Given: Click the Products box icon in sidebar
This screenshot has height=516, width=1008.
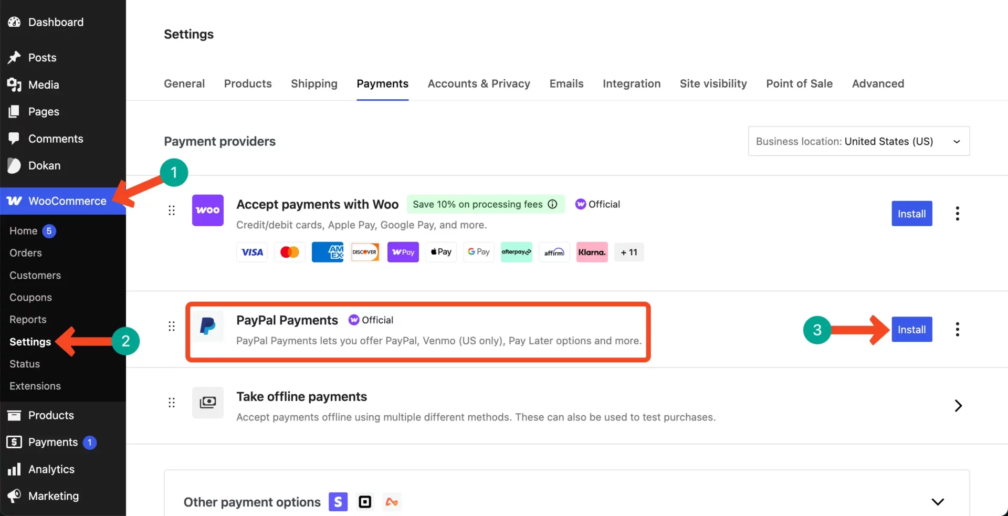Looking at the screenshot, I should click(x=14, y=415).
